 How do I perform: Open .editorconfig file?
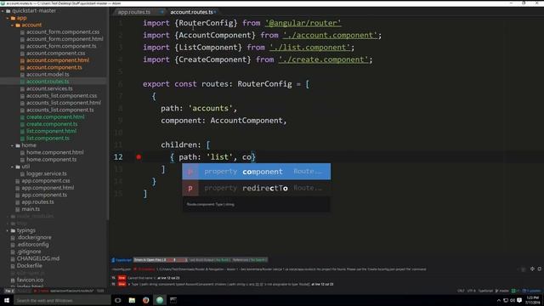tap(32, 245)
